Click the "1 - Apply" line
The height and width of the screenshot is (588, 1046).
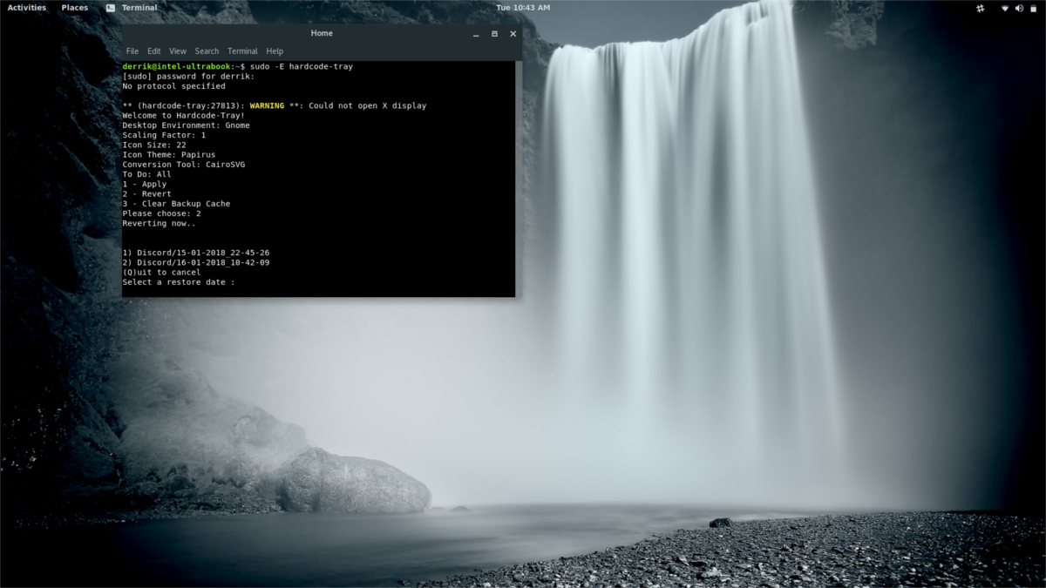tap(144, 184)
